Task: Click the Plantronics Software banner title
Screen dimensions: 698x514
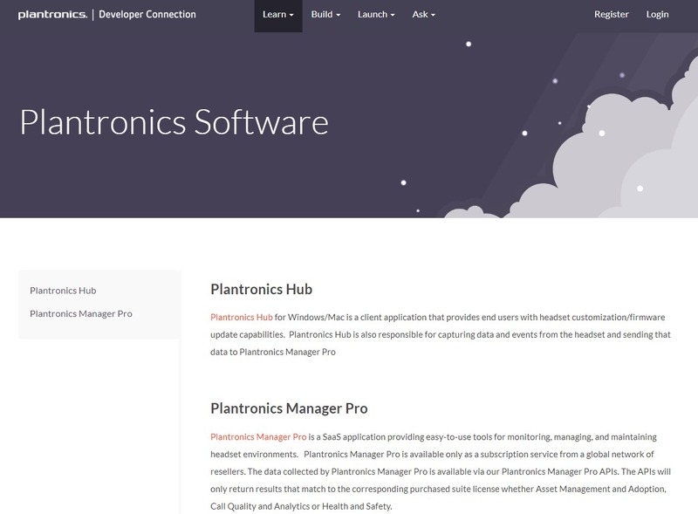Action: point(174,122)
